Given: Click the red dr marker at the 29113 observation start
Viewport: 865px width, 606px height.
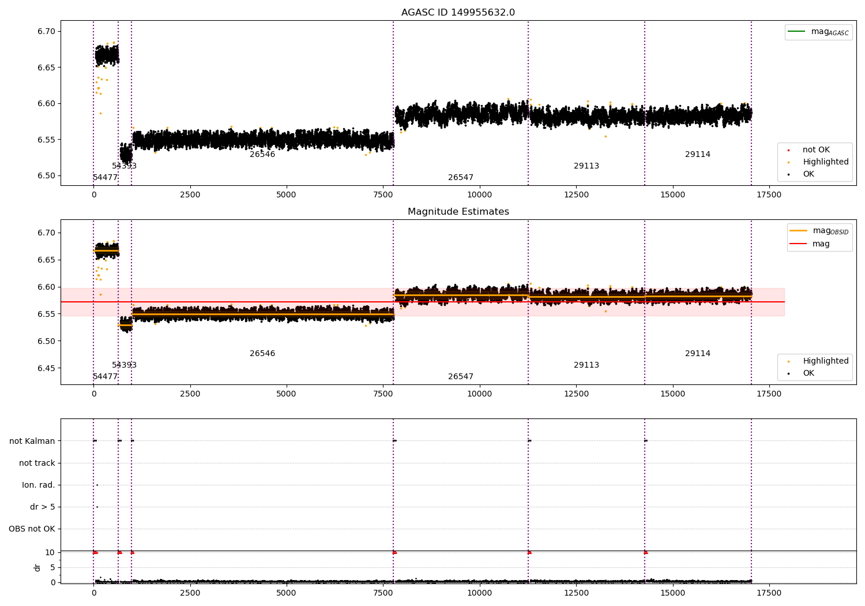Looking at the screenshot, I should click(x=529, y=553).
